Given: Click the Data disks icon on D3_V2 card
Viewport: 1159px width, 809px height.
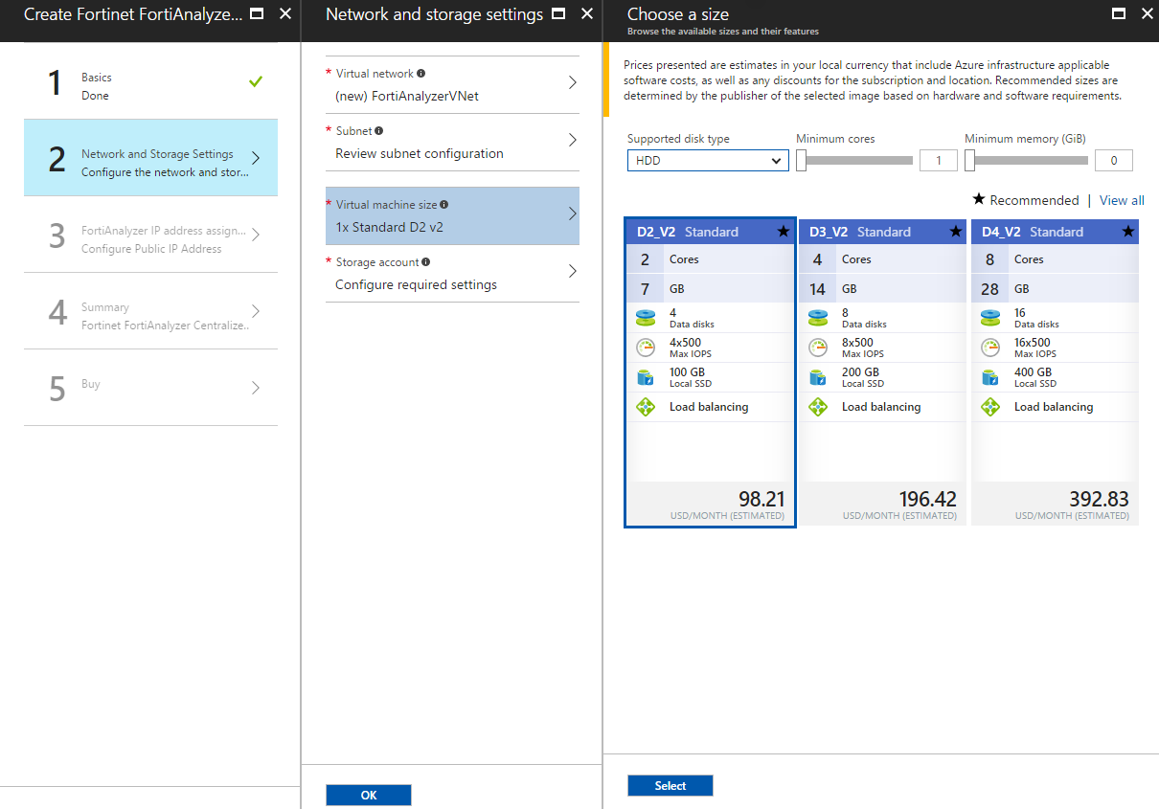Looking at the screenshot, I should click(x=817, y=318).
